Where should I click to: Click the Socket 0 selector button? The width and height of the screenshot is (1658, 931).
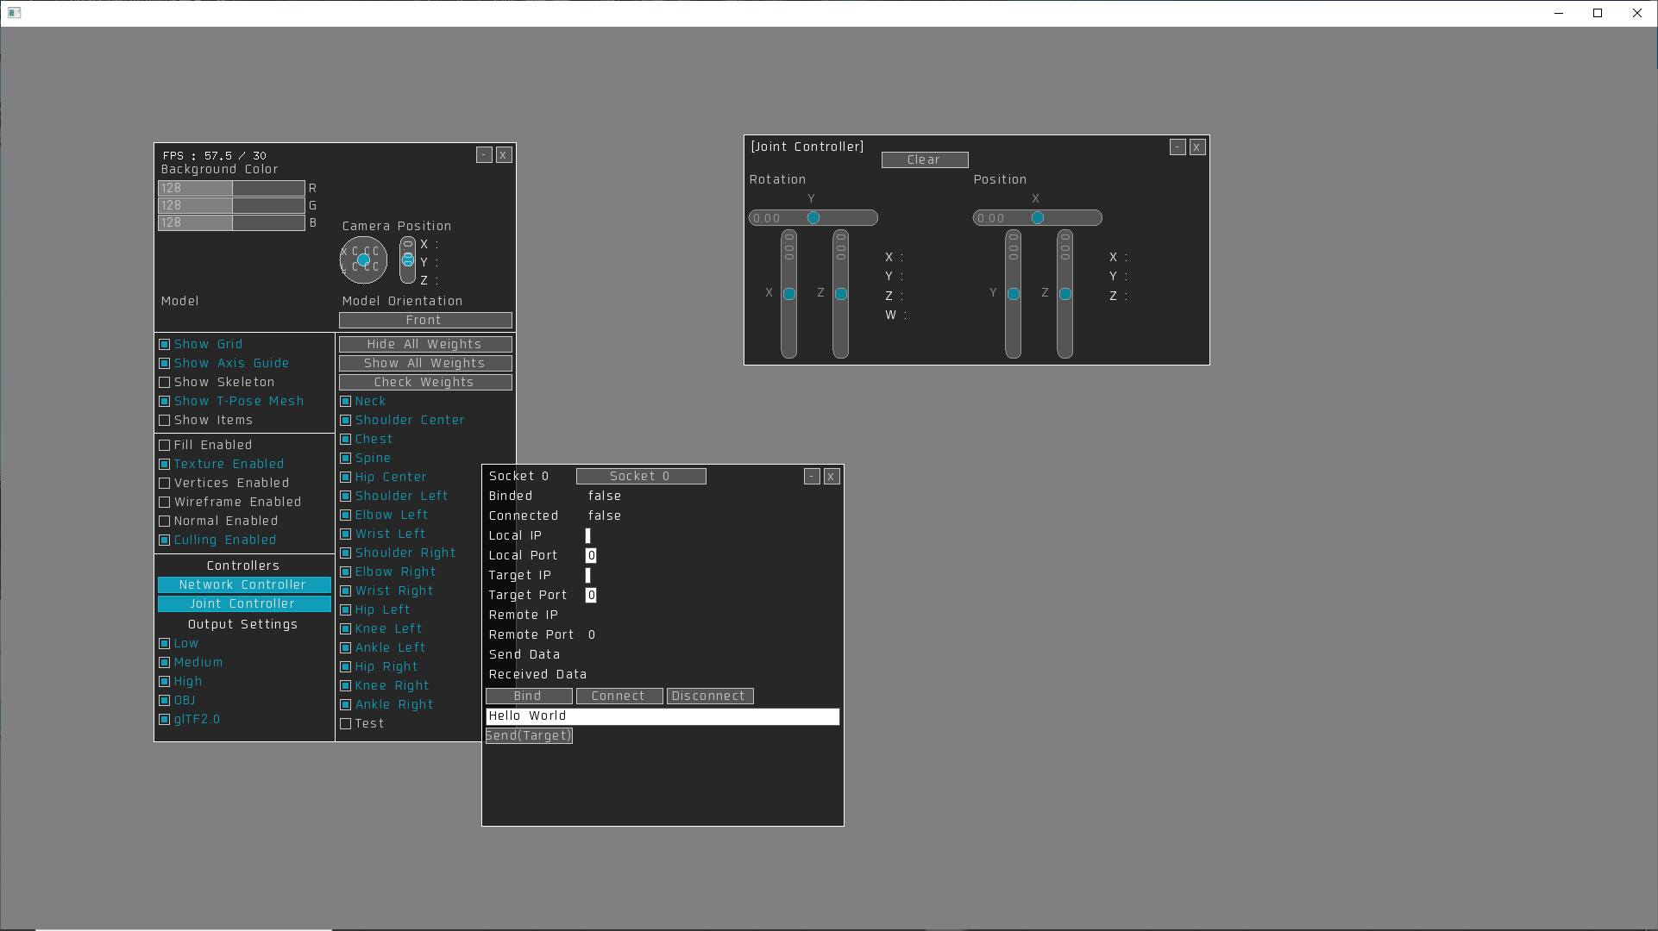click(641, 477)
